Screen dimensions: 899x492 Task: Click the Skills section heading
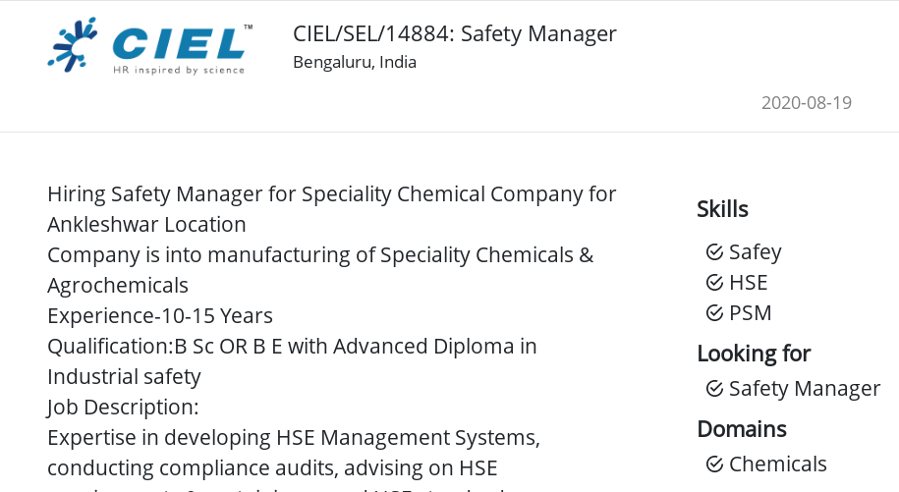pos(722,209)
